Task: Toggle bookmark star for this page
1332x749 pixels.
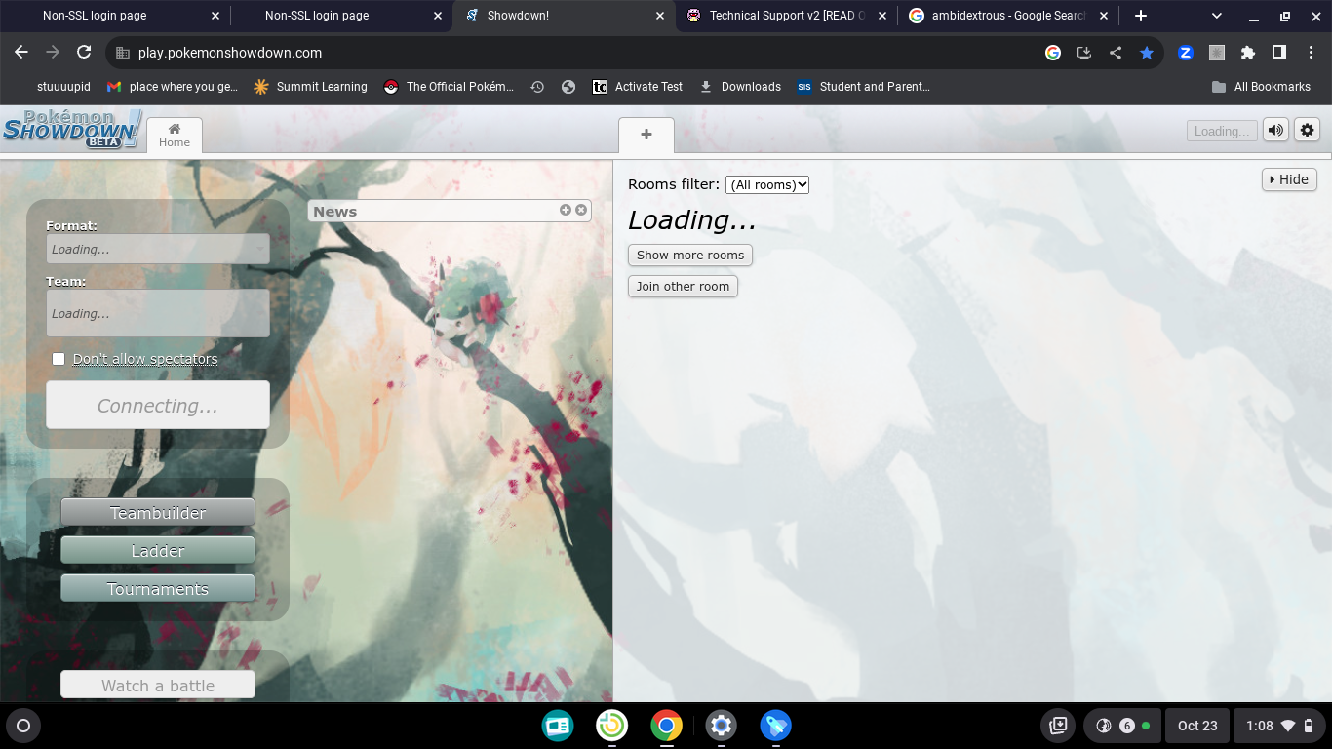Action: 1147,53
